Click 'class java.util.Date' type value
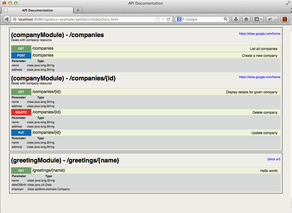 pyautogui.click(x=39, y=185)
